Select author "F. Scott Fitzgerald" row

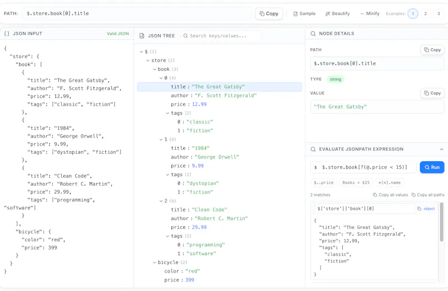coord(220,96)
